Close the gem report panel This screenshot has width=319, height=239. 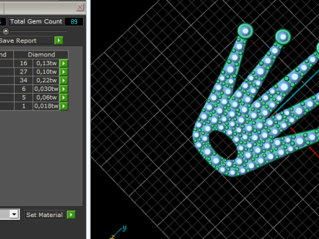pos(80,7)
